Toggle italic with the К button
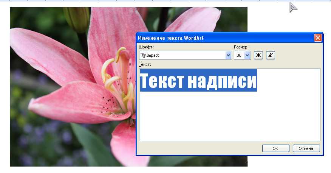The width and height of the screenshot is (331, 173). point(270,55)
